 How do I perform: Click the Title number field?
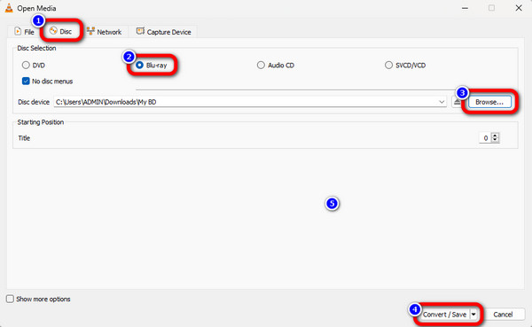tap(485, 138)
